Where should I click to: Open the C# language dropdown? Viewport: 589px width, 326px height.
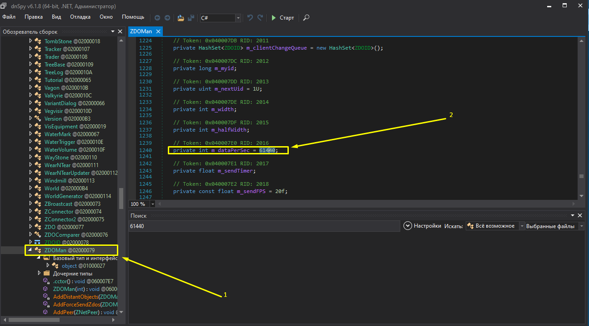tap(238, 18)
